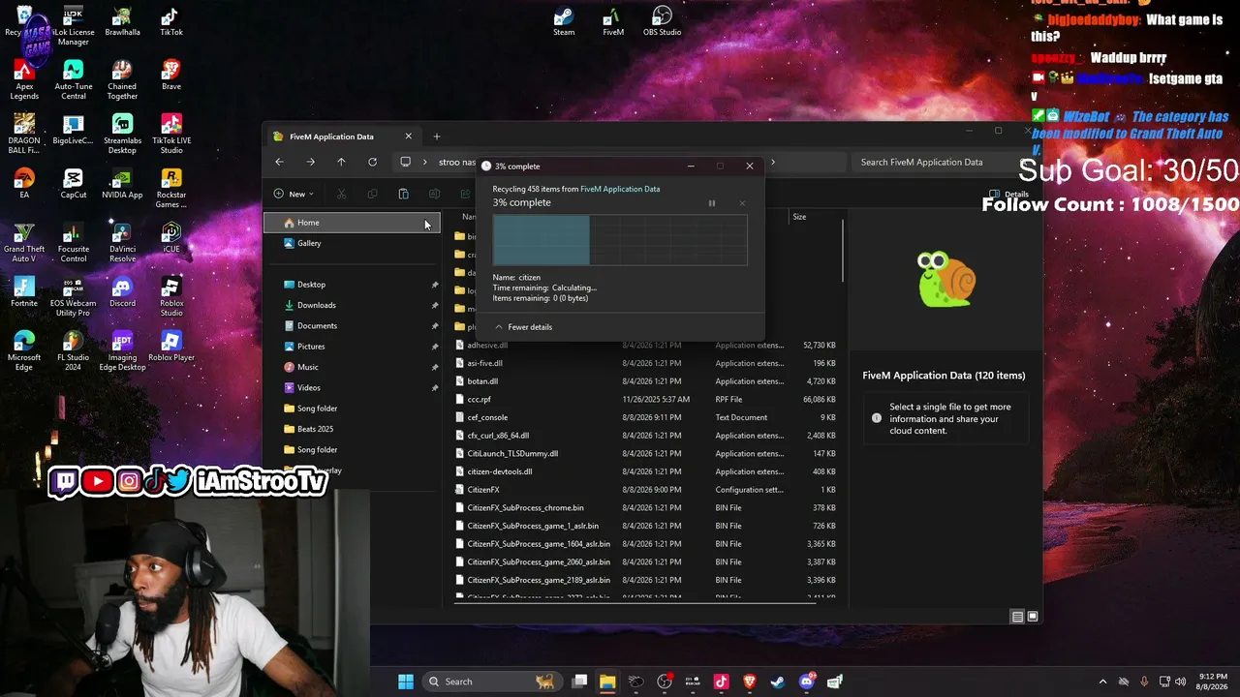Unpin Documents from Quick access

(x=434, y=326)
